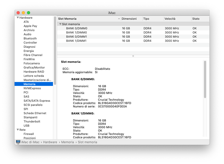This screenshot has height=164, width=224.
Task: Select SAS in the sidebar
Action: click(26, 97)
